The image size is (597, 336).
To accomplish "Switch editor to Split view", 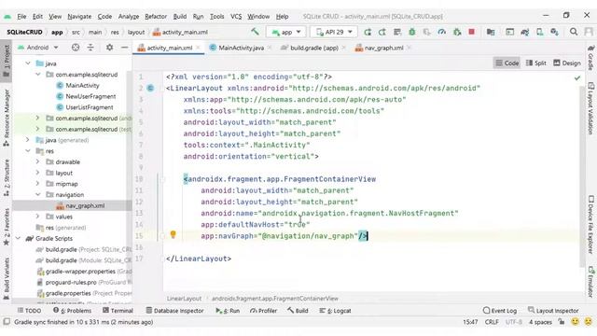I will coord(536,63).
